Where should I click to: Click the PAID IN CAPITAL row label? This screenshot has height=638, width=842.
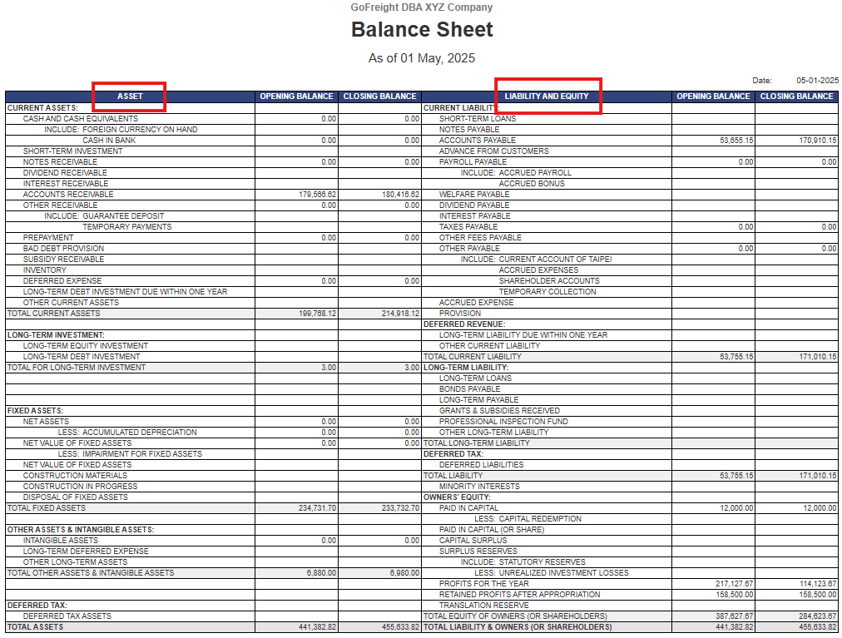tap(468, 508)
